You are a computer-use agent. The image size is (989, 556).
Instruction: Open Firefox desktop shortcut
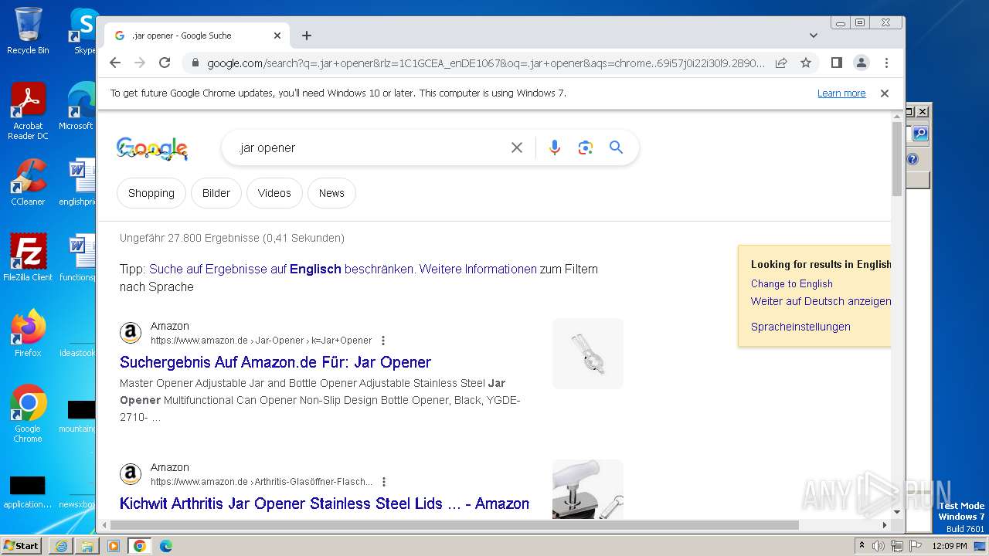[28, 334]
